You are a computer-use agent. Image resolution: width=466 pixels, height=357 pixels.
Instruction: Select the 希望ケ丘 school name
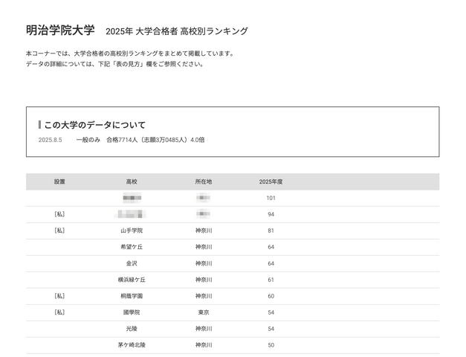tap(132, 247)
